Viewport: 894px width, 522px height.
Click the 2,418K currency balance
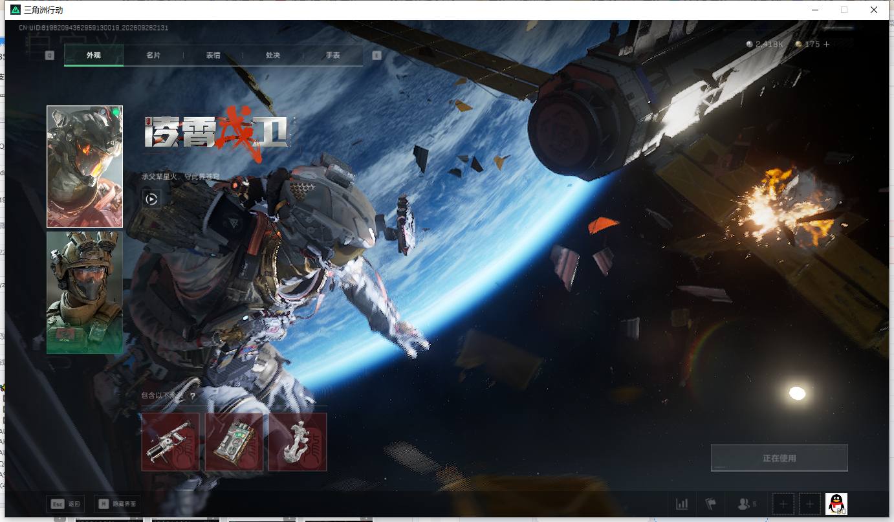[x=765, y=45]
